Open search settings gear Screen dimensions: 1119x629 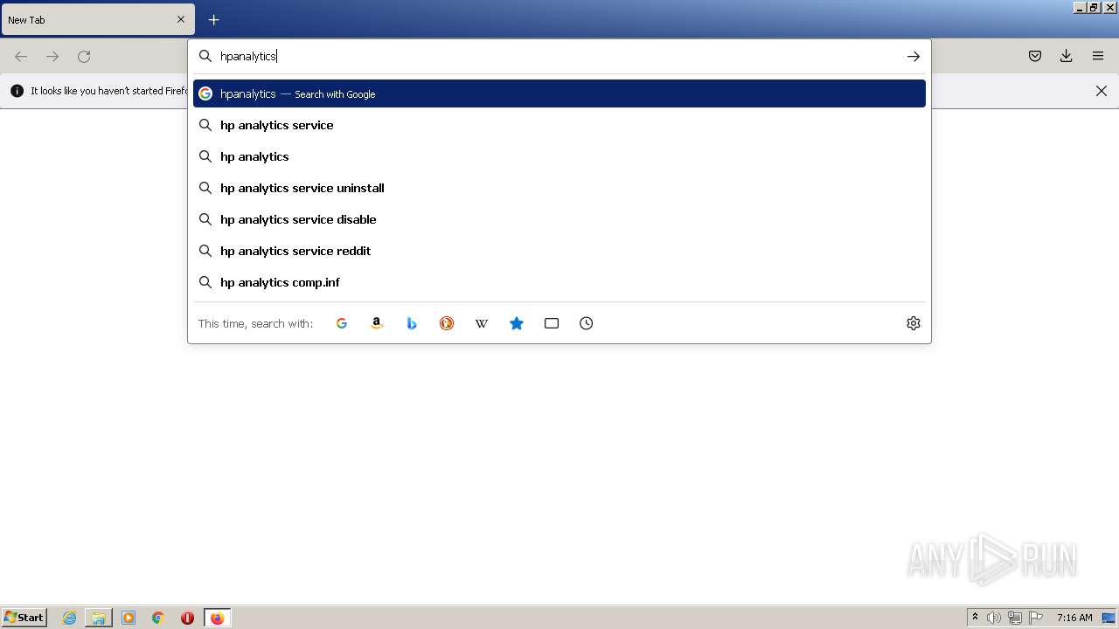(914, 323)
